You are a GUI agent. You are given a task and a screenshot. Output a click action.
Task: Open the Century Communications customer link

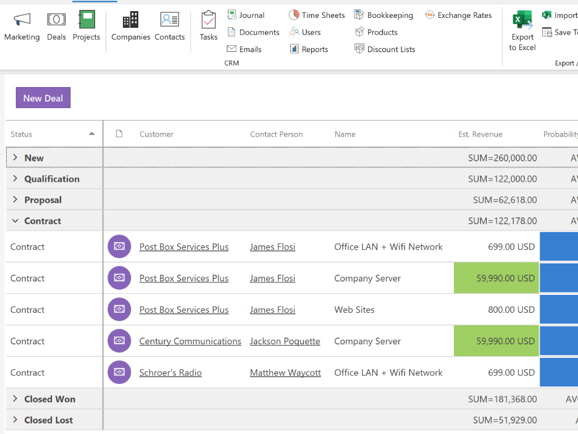coord(190,341)
